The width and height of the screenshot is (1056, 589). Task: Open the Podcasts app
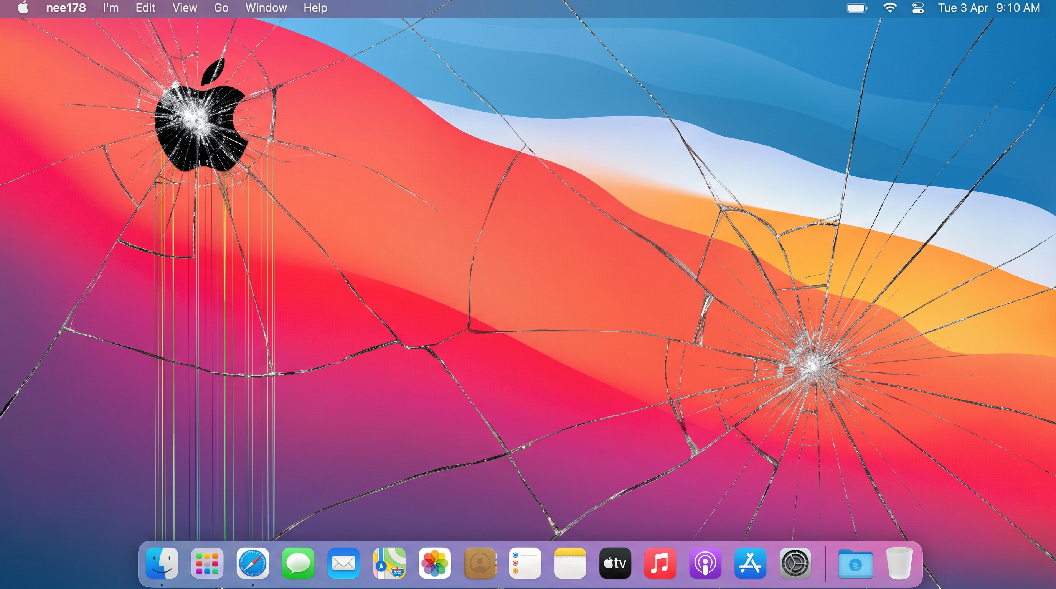coord(705,563)
